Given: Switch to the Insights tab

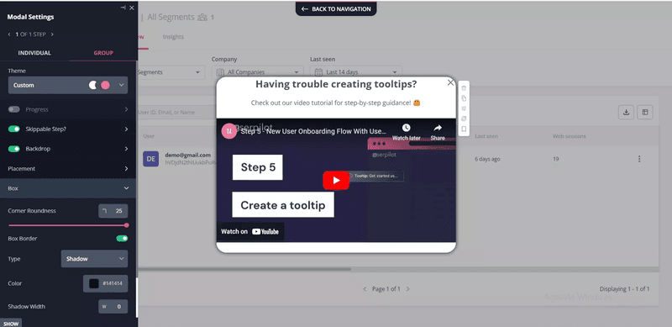Looking at the screenshot, I should [x=173, y=37].
